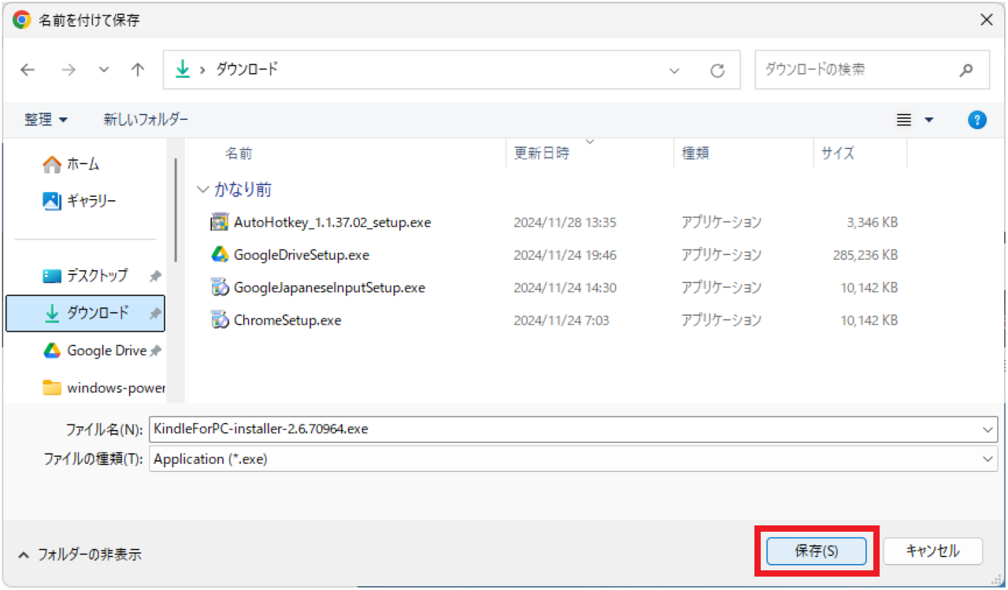Viewport: 1008px width, 590px height.
Task: Click the navigation pane scrollbar
Action: pos(176,210)
